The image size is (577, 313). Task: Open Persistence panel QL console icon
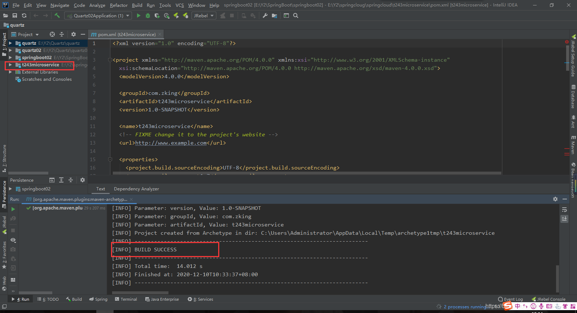point(52,180)
